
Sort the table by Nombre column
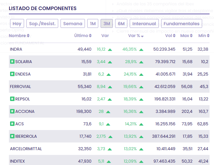19,36
